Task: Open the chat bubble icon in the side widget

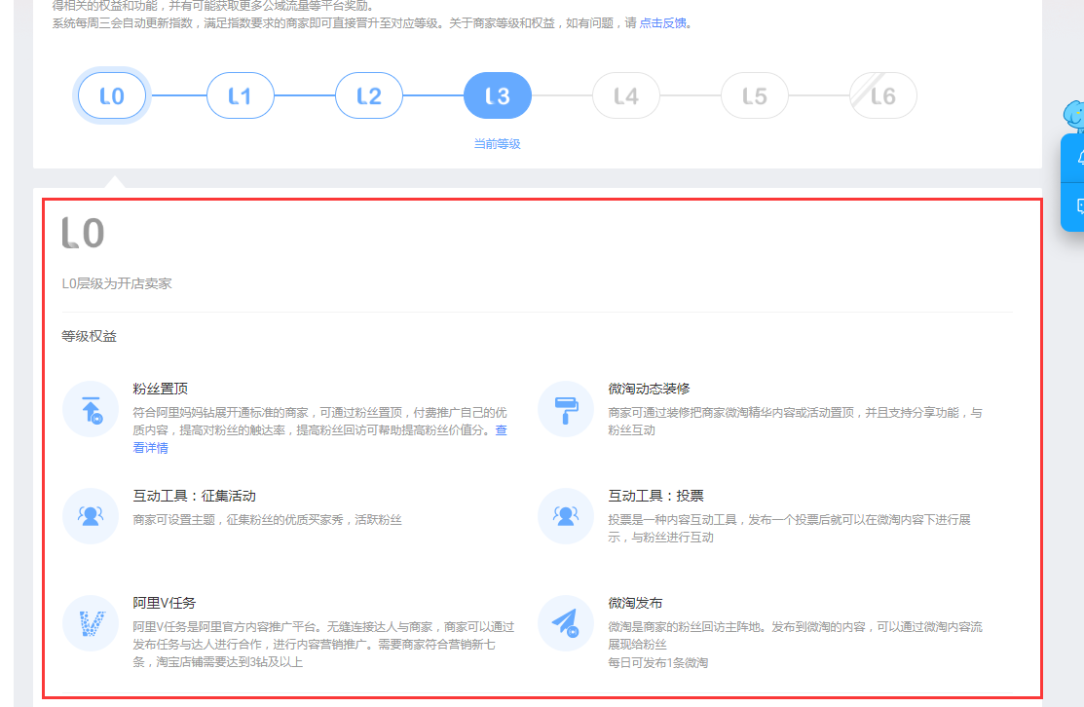Action: [1078, 206]
